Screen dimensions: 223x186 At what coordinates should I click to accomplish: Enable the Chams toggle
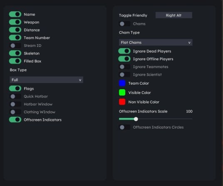pyautogui.click(x=124, y=24)
